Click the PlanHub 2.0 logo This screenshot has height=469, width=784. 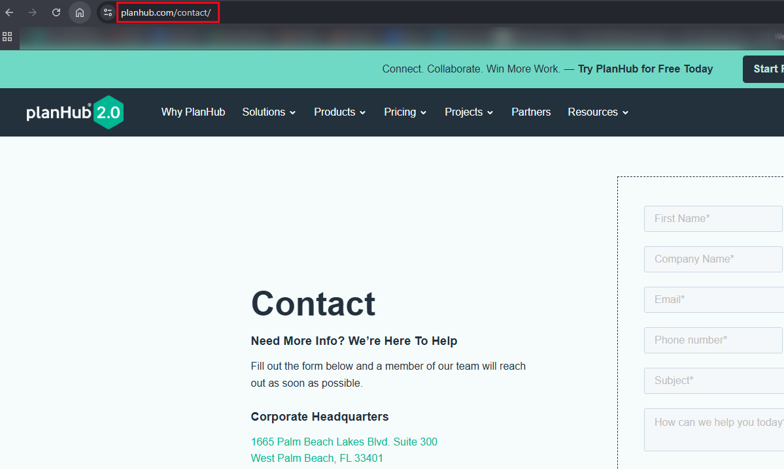click(x=75, y=112)
